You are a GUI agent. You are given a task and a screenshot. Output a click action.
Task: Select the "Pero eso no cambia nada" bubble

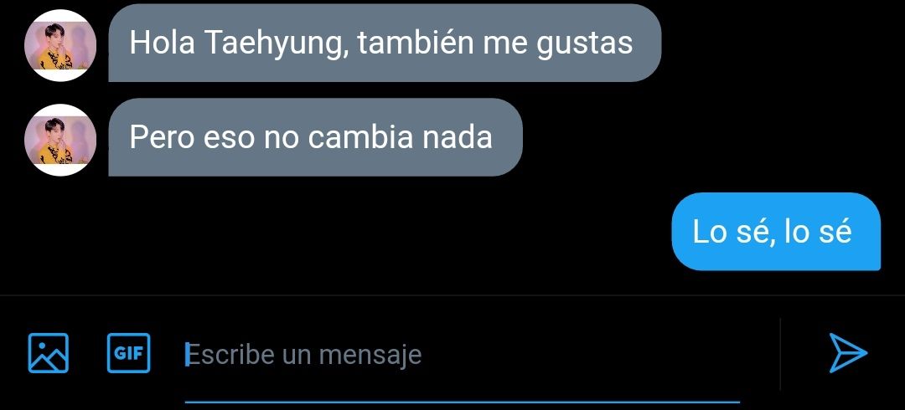(x=315, y=137)
